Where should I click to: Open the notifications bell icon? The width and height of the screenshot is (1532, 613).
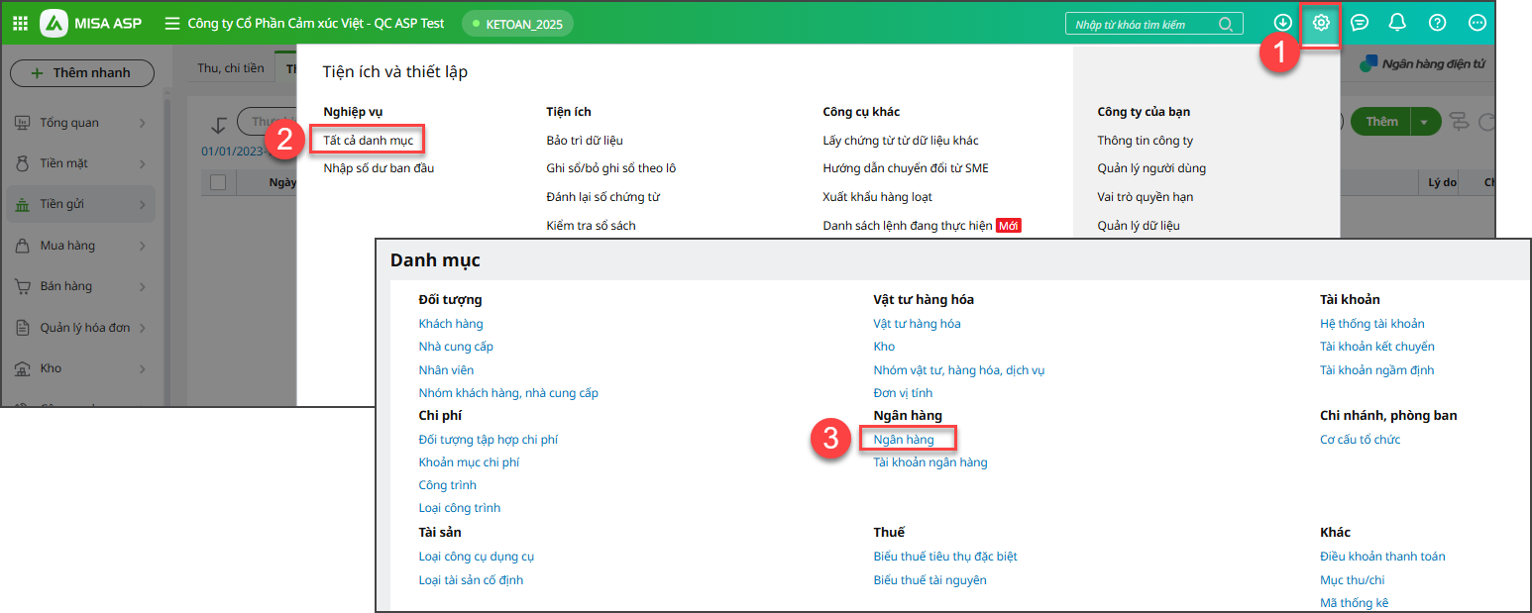[x=1397, y=23]
